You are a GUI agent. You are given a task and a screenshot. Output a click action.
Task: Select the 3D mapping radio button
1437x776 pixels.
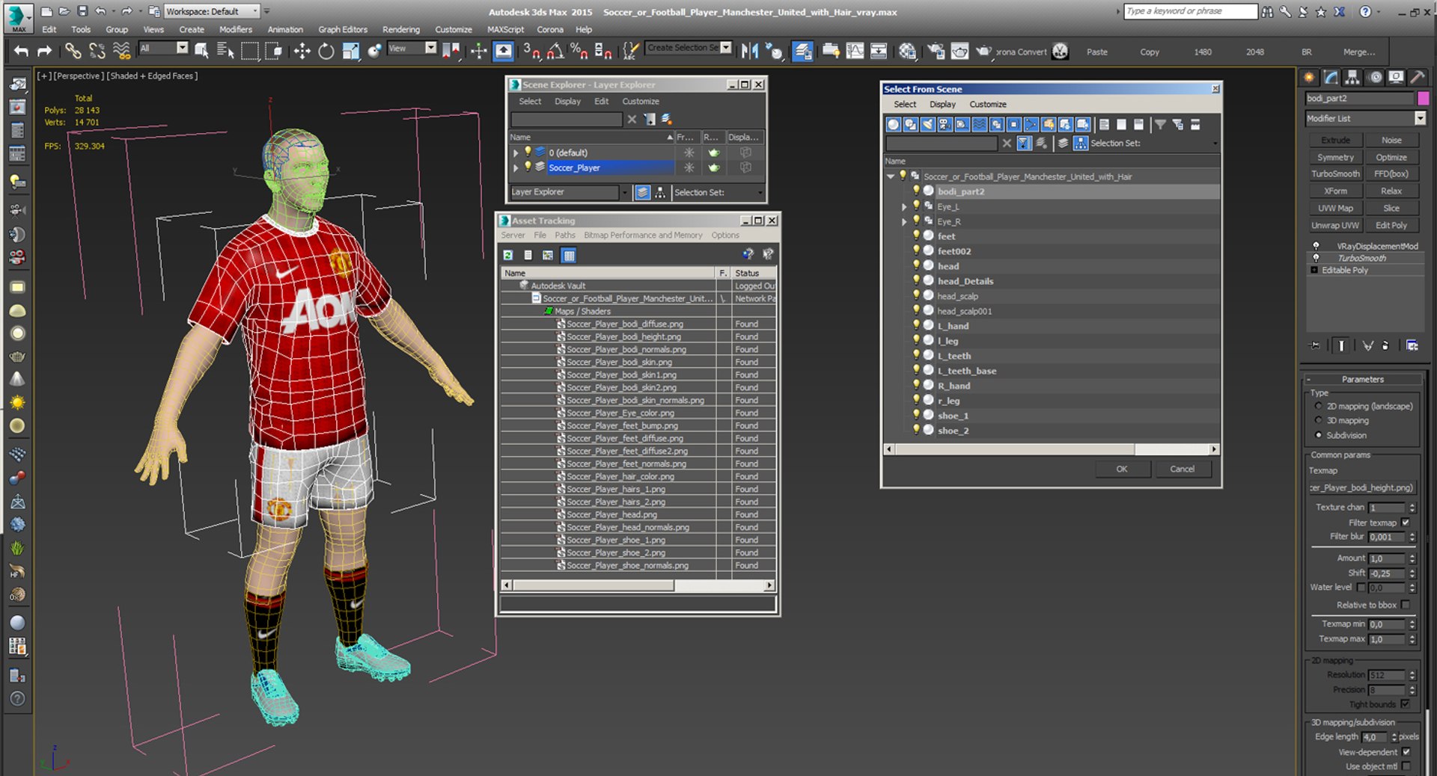[x=1319, y=420]
